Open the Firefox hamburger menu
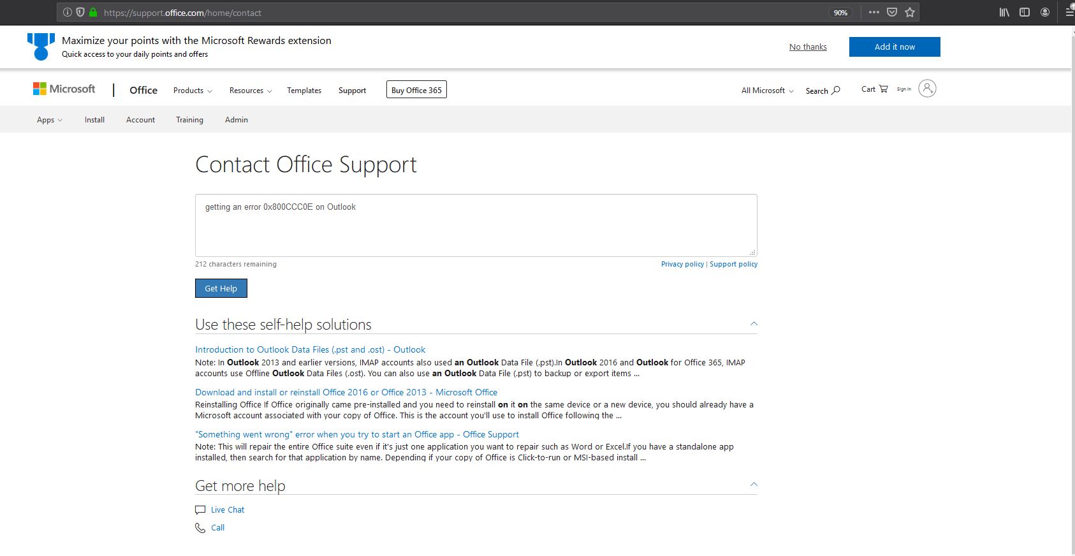The width and height of the screenshot is (1075, 556). [x=1070, y=12]
